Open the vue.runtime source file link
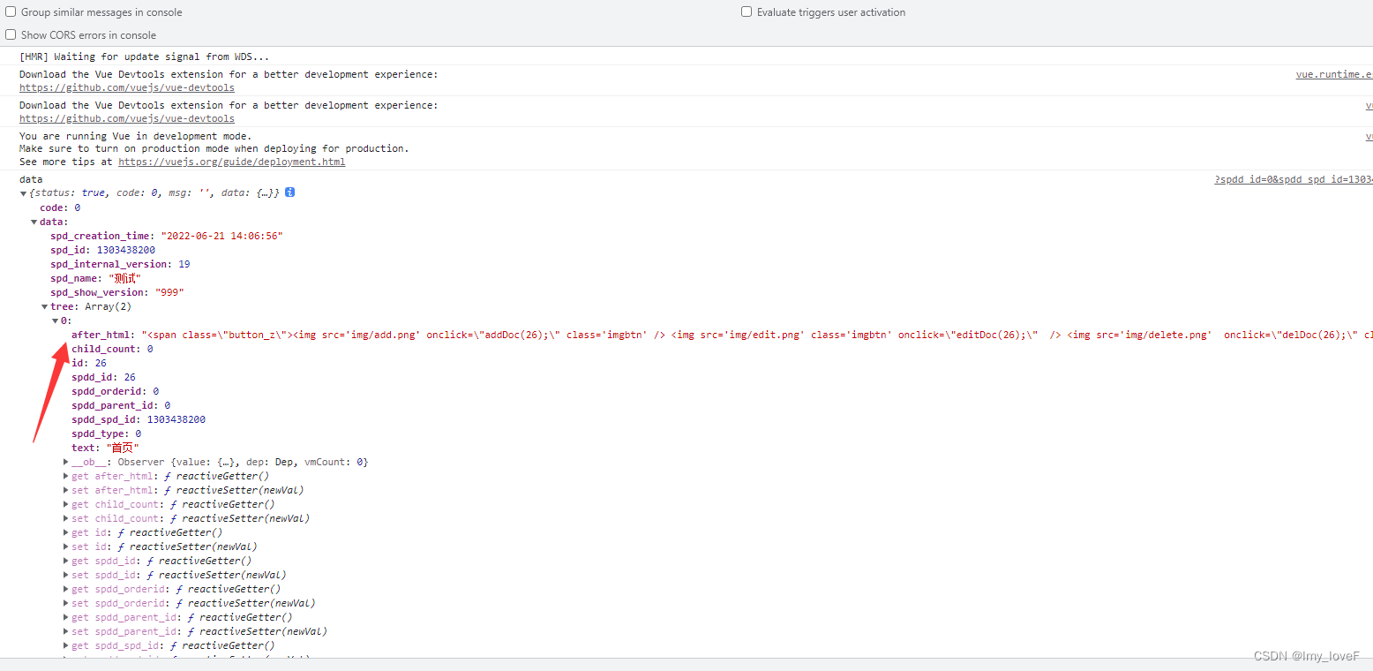This screenshot has width=1373, height=671. [1333, 75]
